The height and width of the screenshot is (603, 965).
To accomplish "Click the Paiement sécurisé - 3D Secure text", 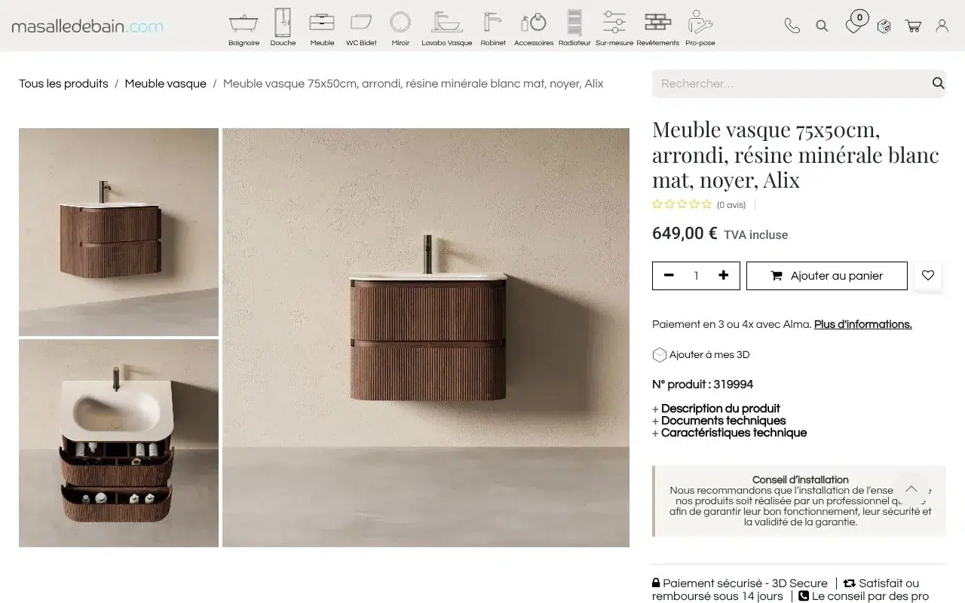I will click(745, 583).
